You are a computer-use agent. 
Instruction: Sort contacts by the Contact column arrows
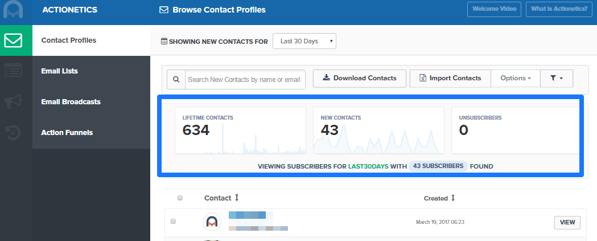click(x=236, y=198)
